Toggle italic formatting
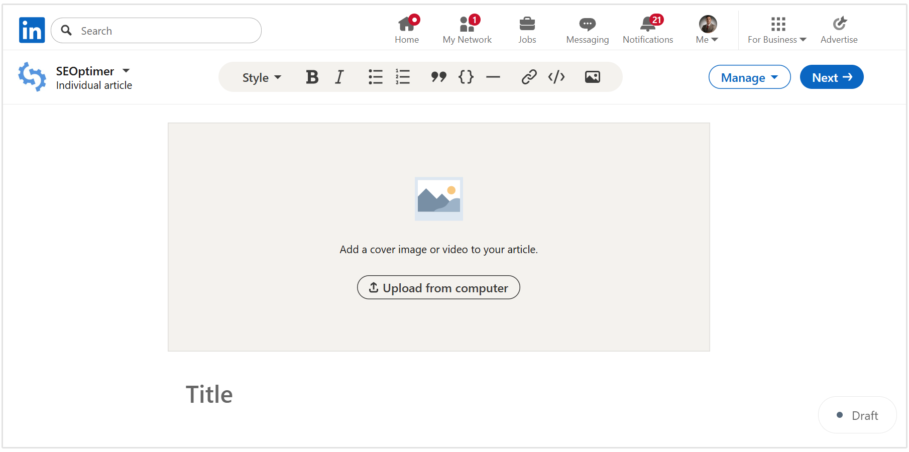909x452 pixels. tap(339, 77)
